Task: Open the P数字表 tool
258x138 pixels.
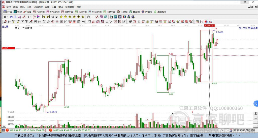Action: coord(67,12)
